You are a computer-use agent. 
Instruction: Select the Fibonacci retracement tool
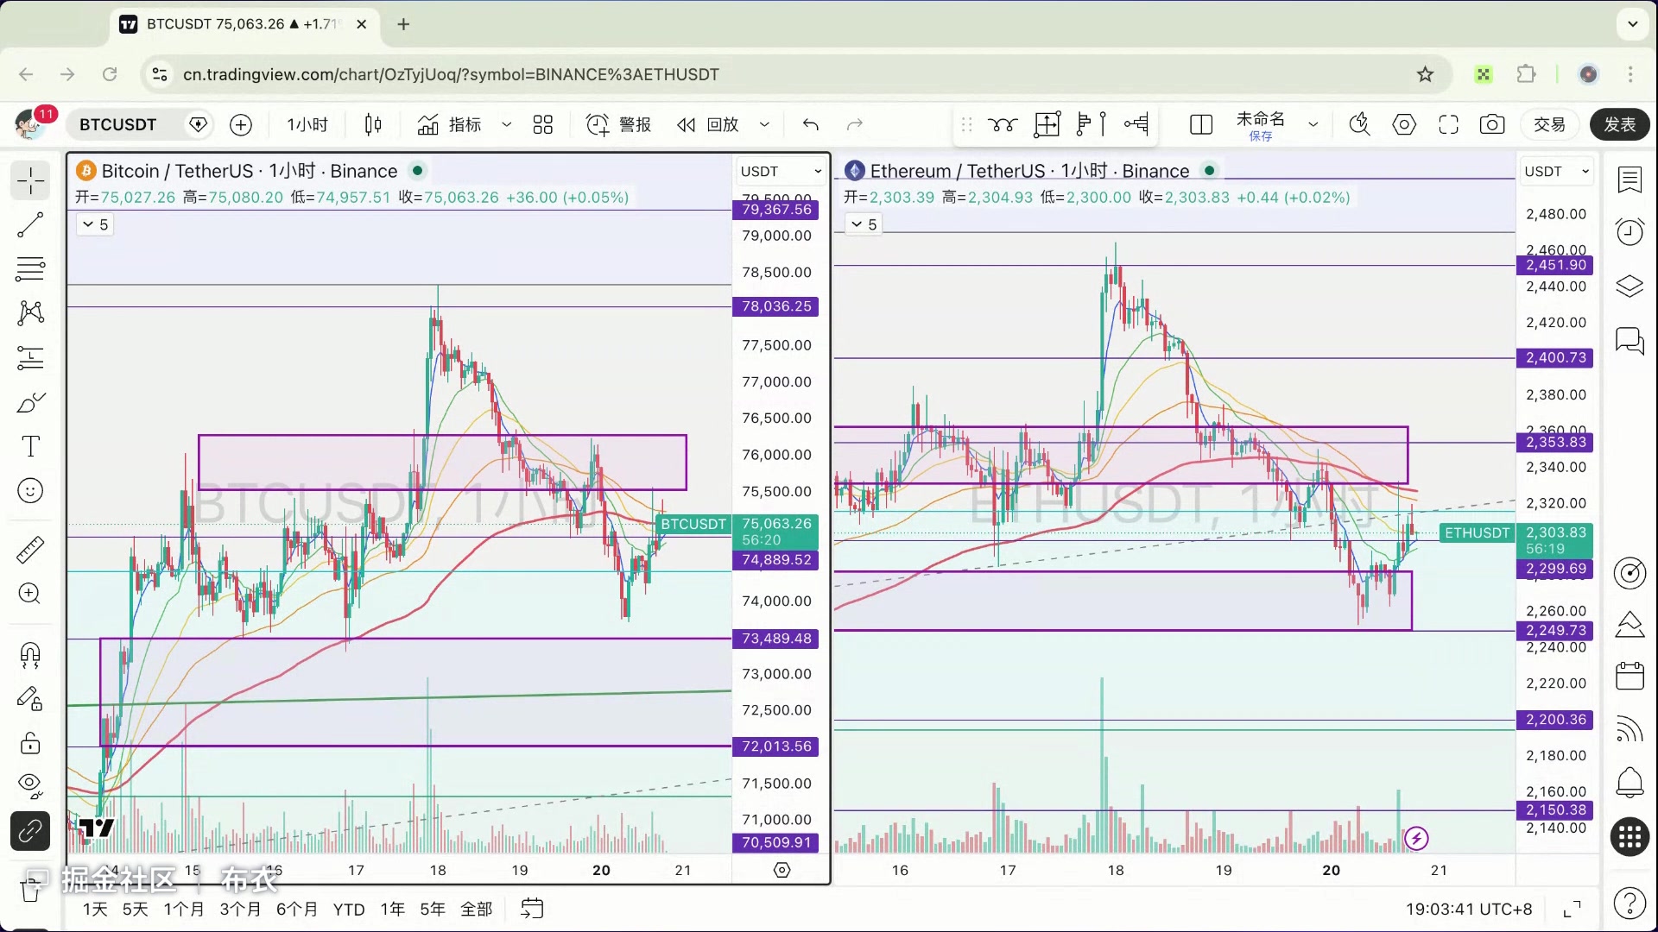(30, 269)
